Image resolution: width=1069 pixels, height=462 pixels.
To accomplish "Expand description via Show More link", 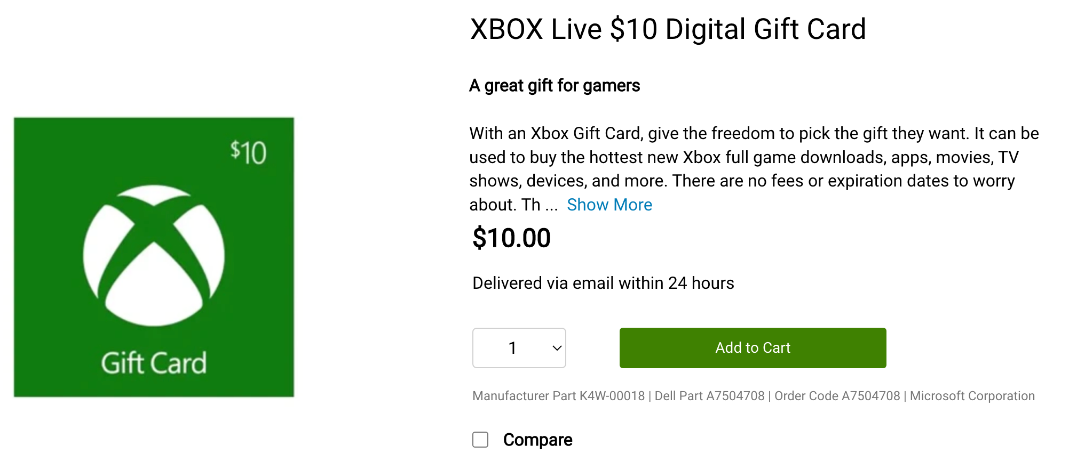I will [609, 205].
